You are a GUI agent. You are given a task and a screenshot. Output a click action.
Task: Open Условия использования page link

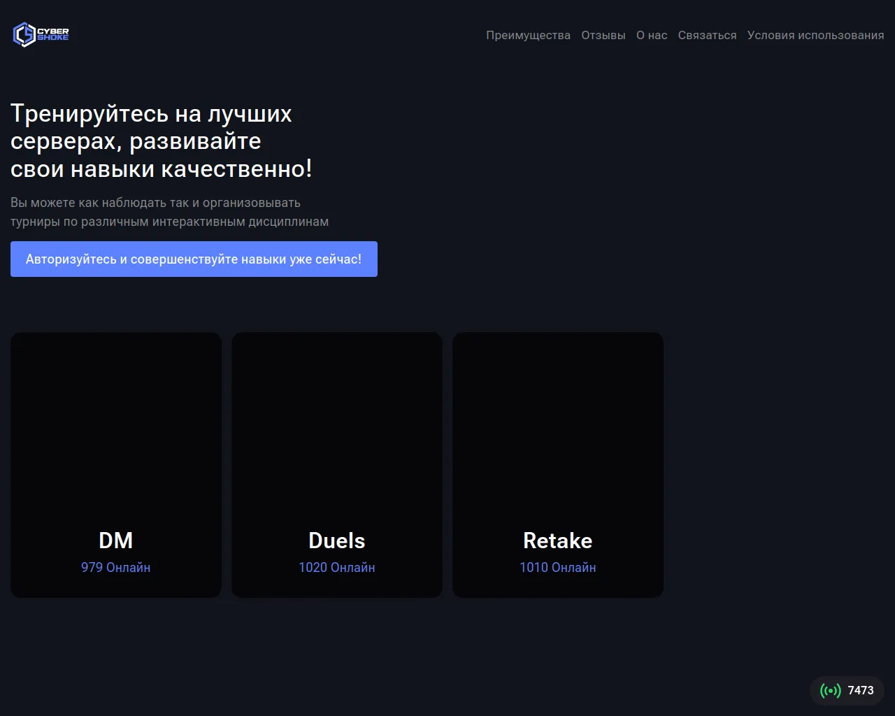815,36
